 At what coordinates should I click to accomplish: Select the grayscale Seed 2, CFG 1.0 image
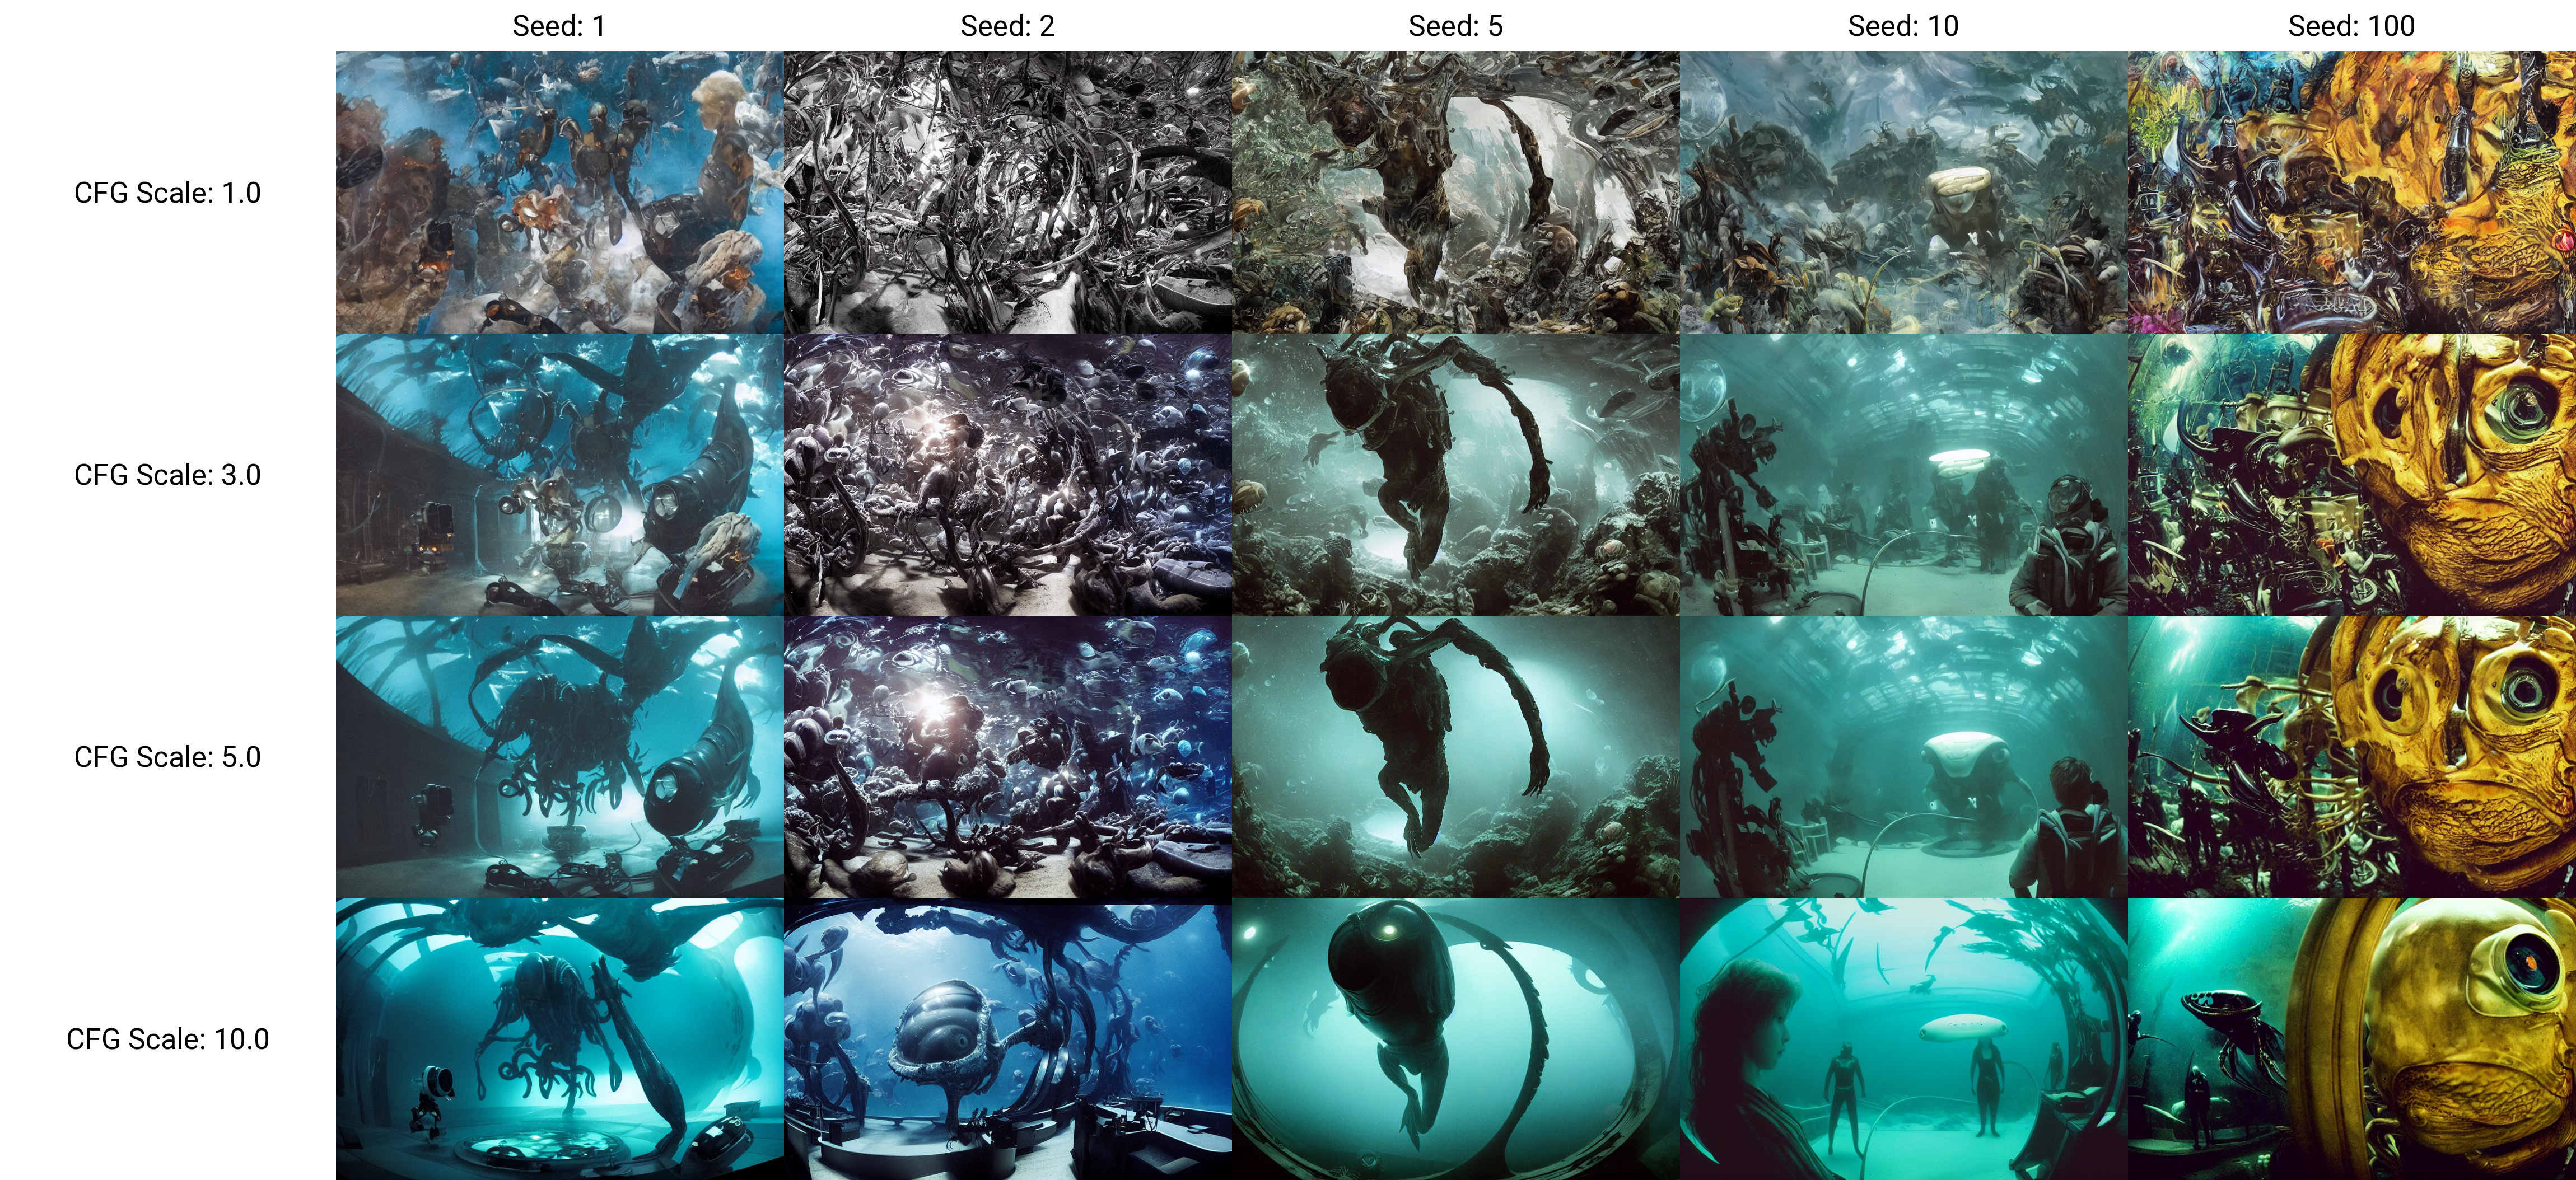coord(1007,192)
